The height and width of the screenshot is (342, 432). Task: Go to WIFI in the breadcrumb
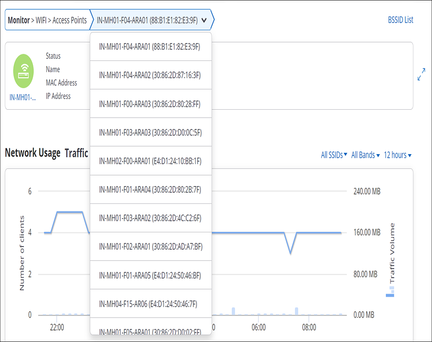pos(41,20)
